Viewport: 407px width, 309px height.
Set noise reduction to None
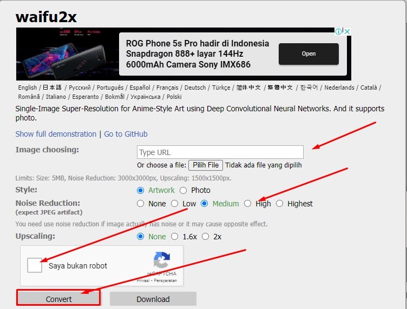point(140,204)
